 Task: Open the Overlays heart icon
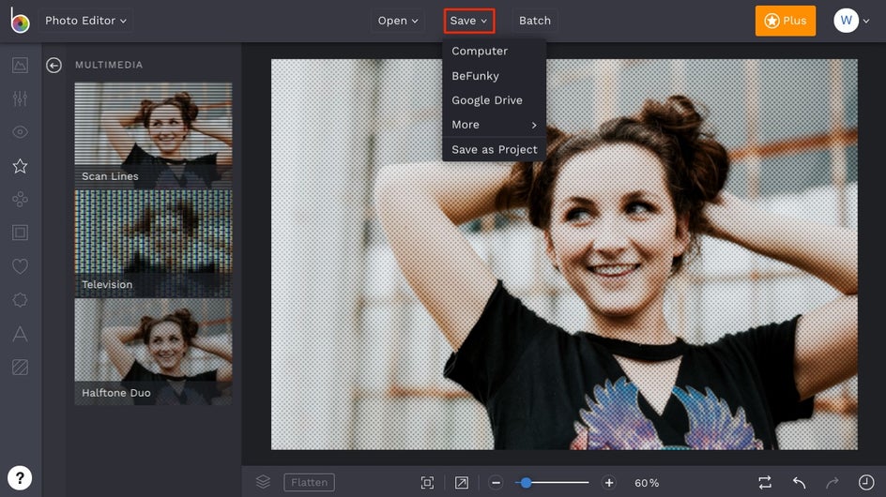coord(20,266)
